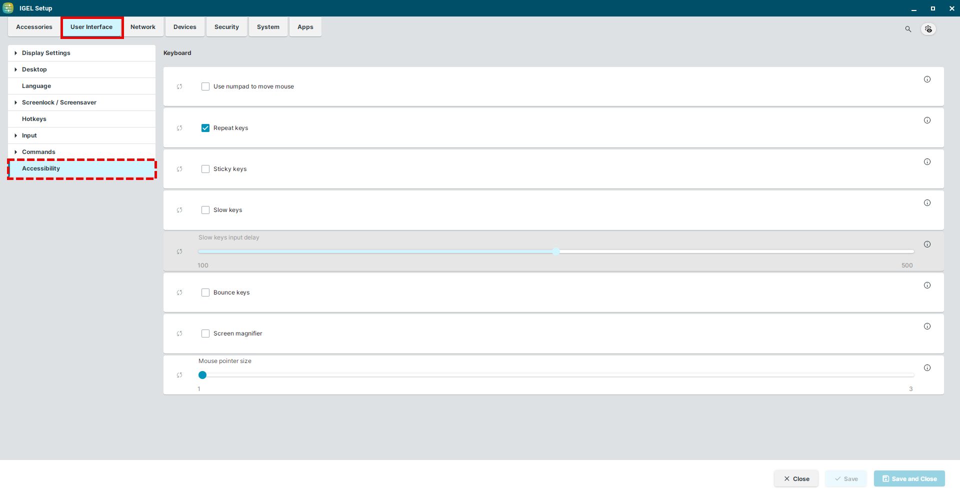Open the settings gear icon top right
Screen dimensions: 960x495
coord(928,29)
